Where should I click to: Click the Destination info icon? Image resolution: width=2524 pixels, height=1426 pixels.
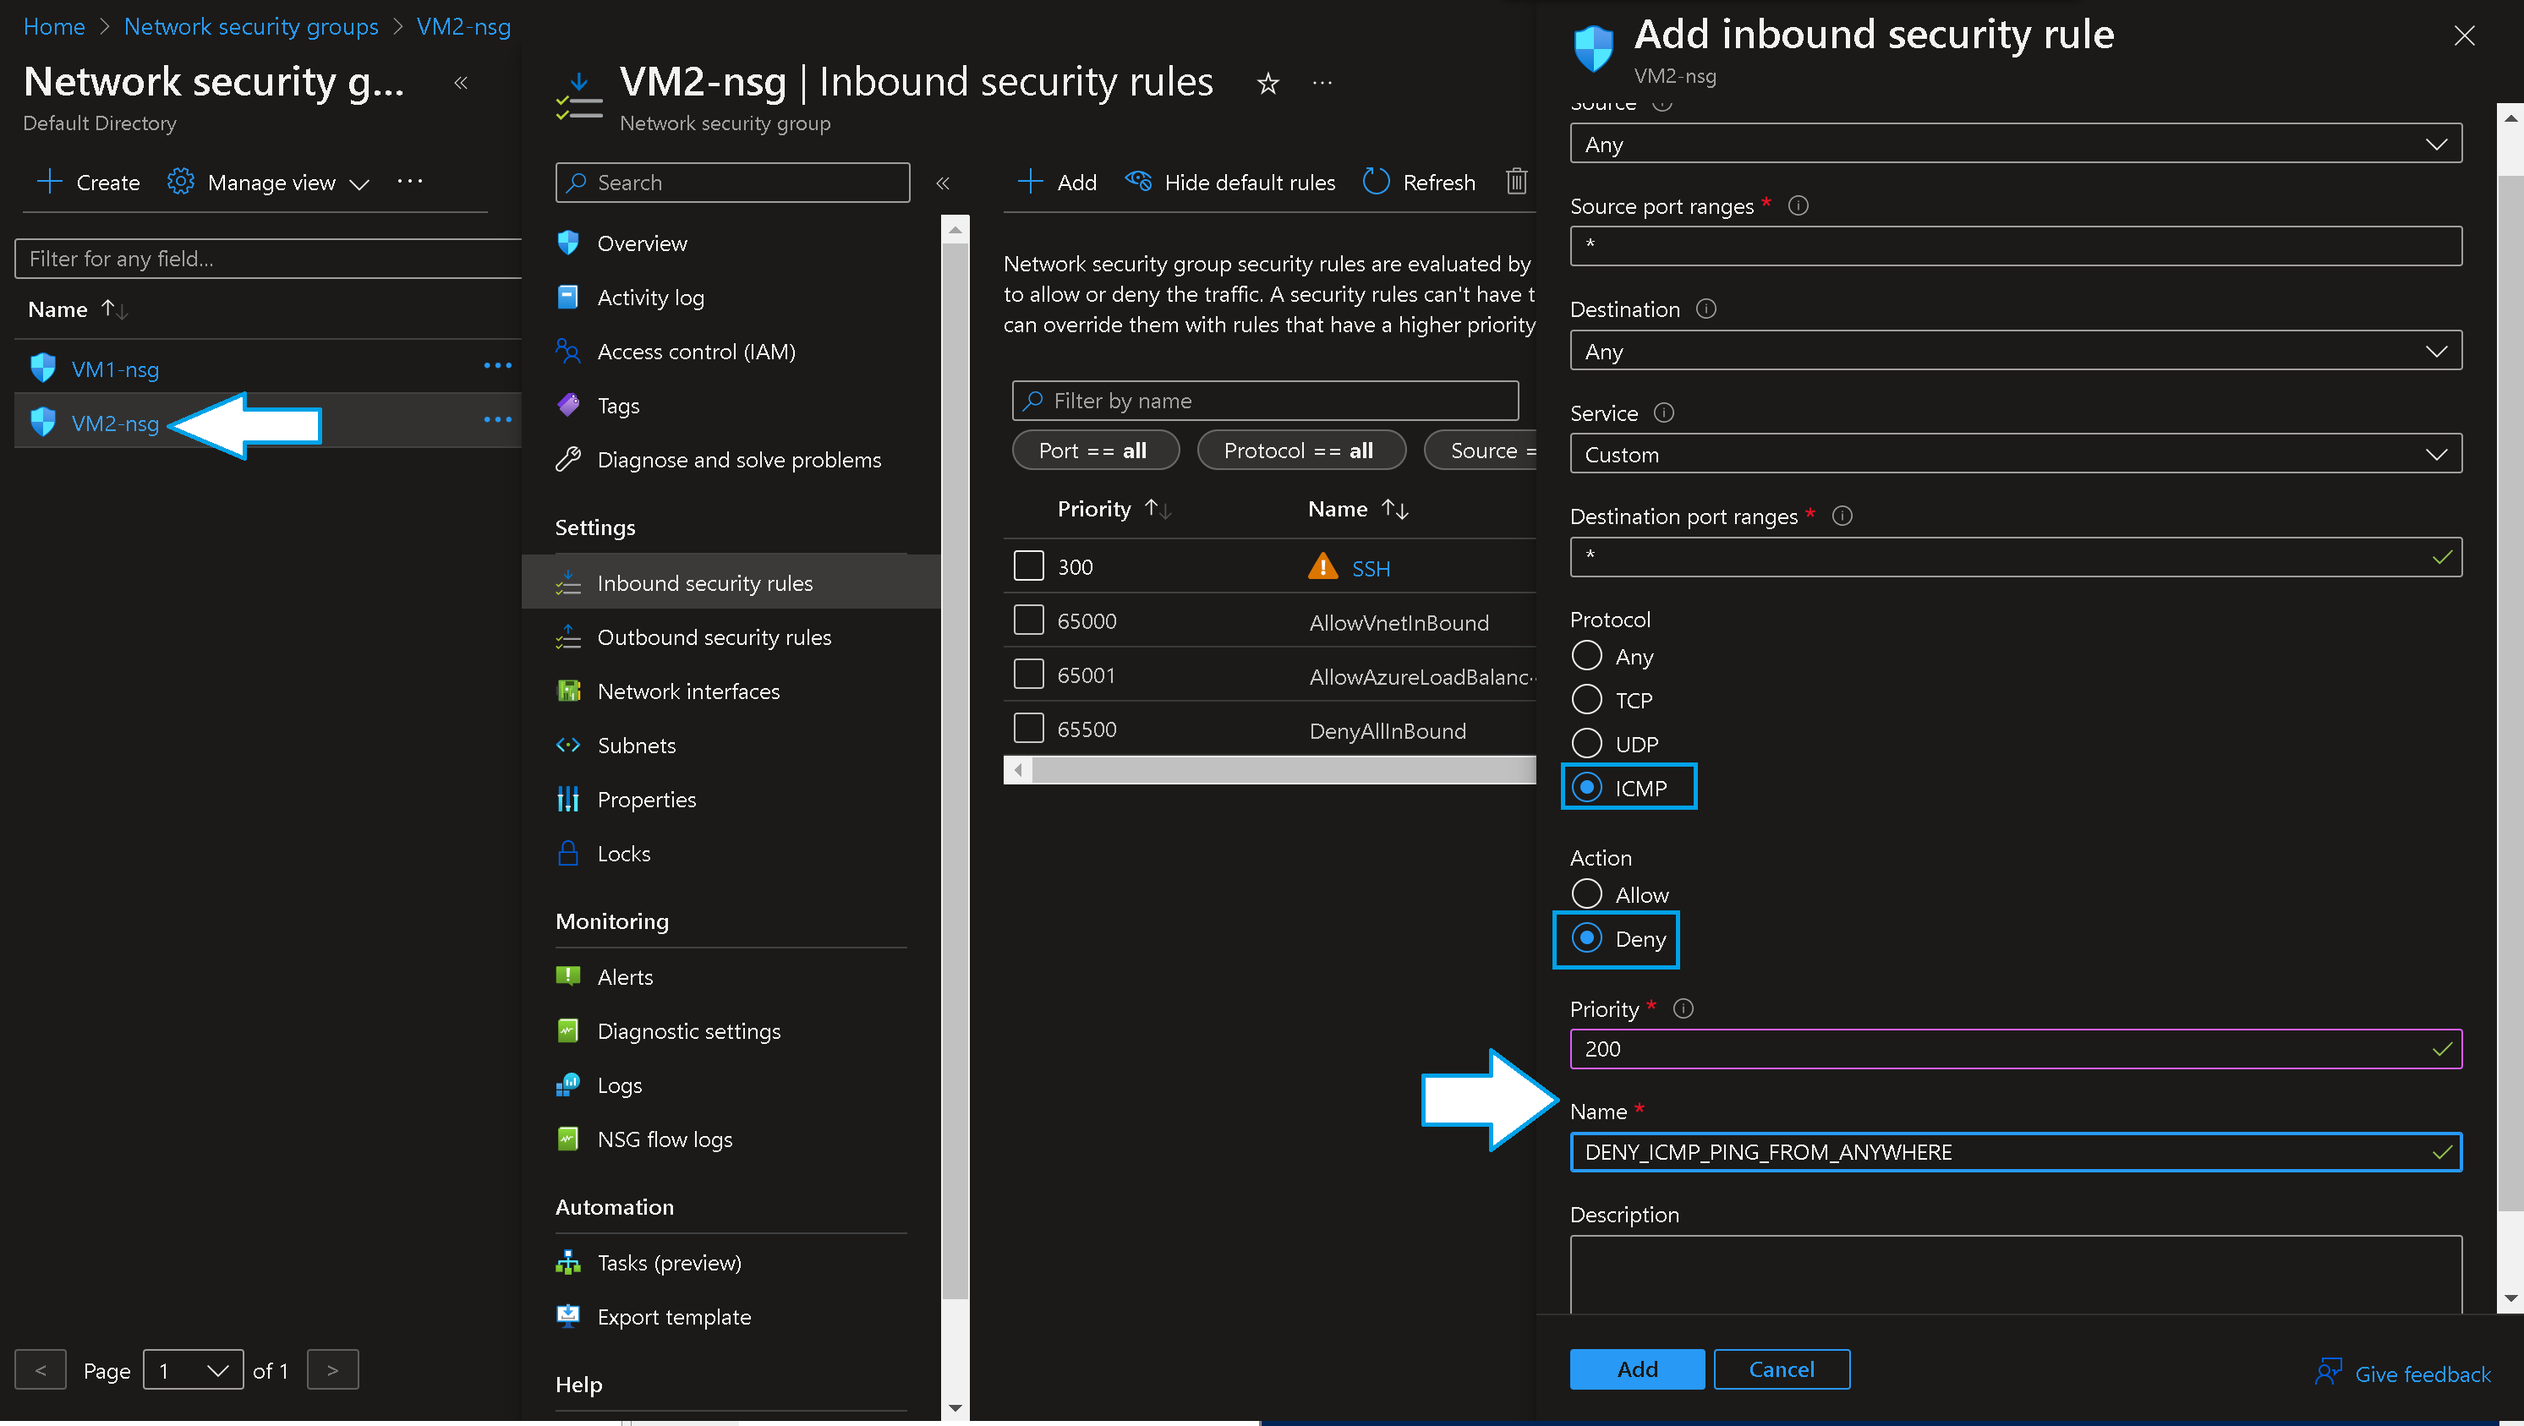[1705, 309]
